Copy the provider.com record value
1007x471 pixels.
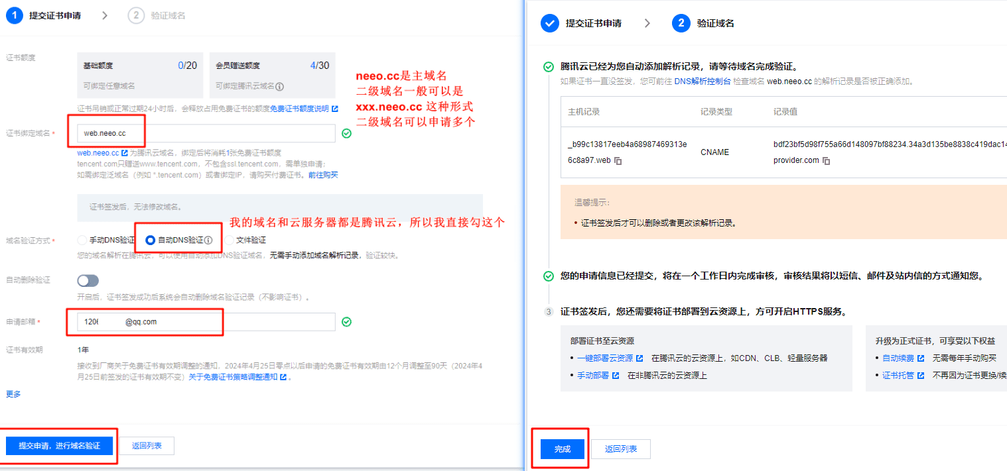pyautogui.click(x=827, y=161)
